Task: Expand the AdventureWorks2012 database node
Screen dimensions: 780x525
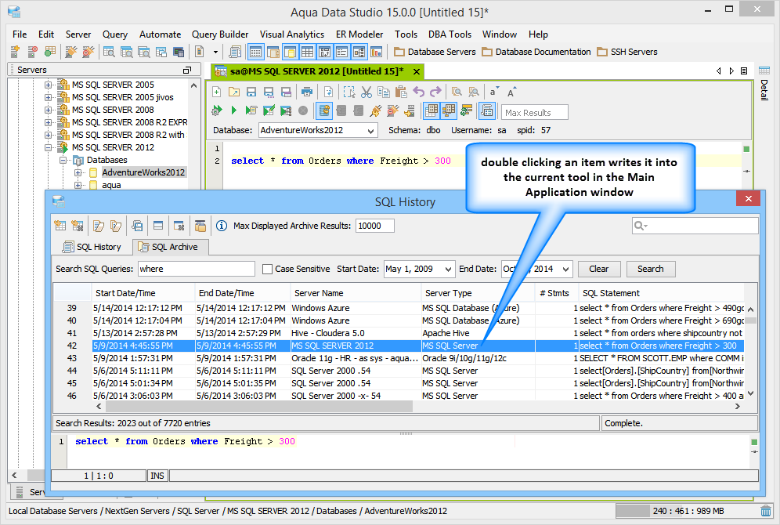Action: (78, 172)
